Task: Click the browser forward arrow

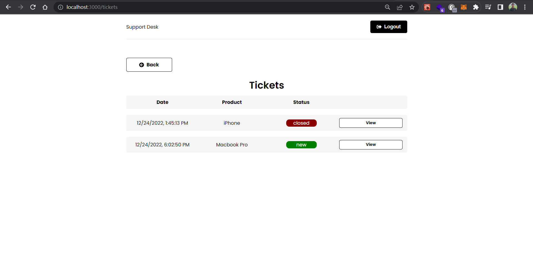Action: pyautogui.click(x=21, y=7)
